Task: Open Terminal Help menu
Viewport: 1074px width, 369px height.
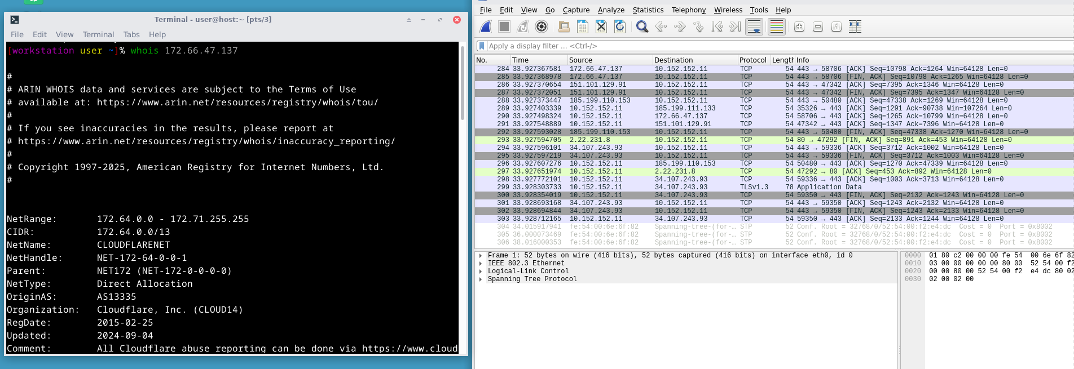Action: [x=157, y=34]
